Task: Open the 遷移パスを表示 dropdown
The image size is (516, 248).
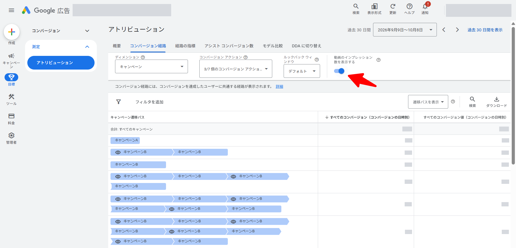Action: point(428,102)
